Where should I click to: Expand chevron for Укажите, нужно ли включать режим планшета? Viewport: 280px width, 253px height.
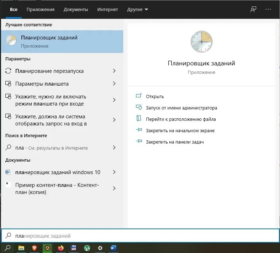114,100
